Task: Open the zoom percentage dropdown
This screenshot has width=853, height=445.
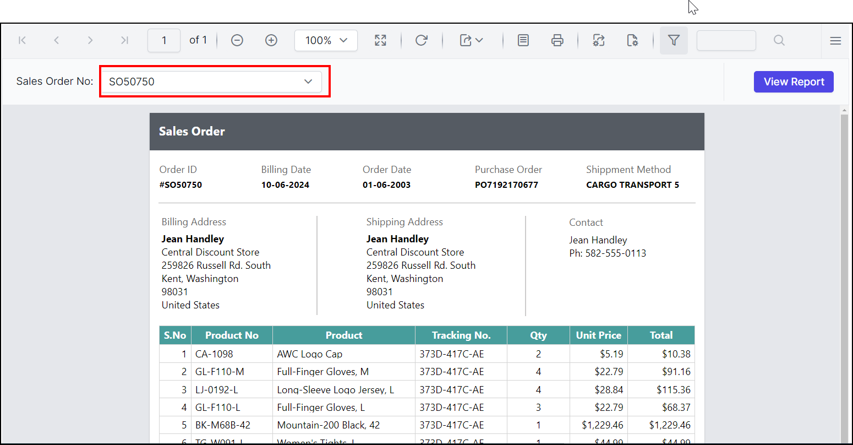Action: point(326,40)
